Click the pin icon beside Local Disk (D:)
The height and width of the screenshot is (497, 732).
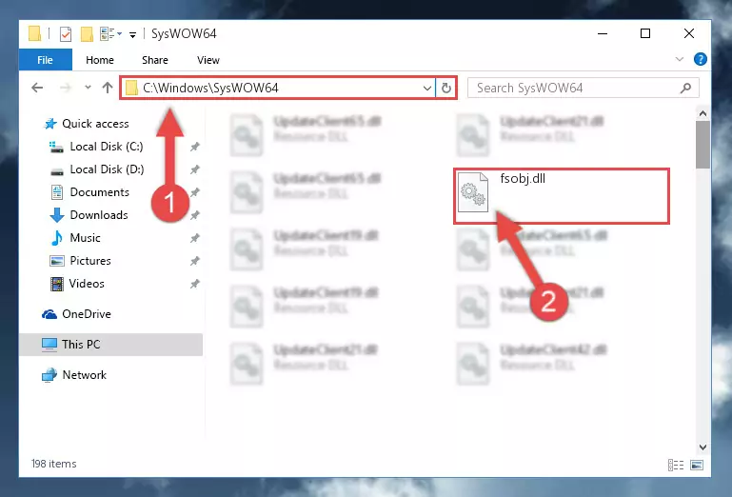[x=195, y=169]
